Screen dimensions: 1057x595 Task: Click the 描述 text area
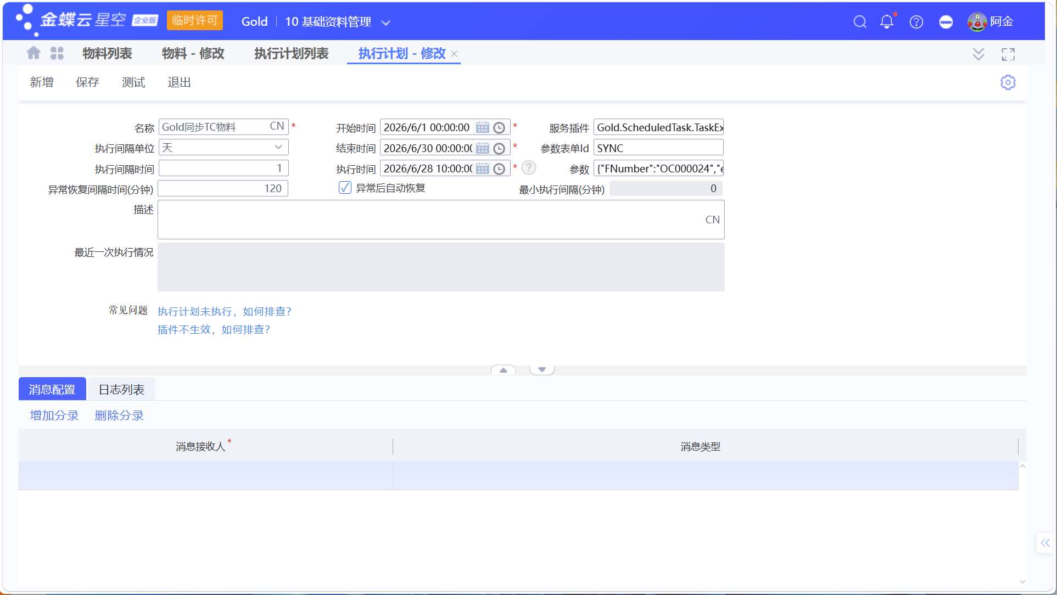pyautogui.click(x=441, y=220)
